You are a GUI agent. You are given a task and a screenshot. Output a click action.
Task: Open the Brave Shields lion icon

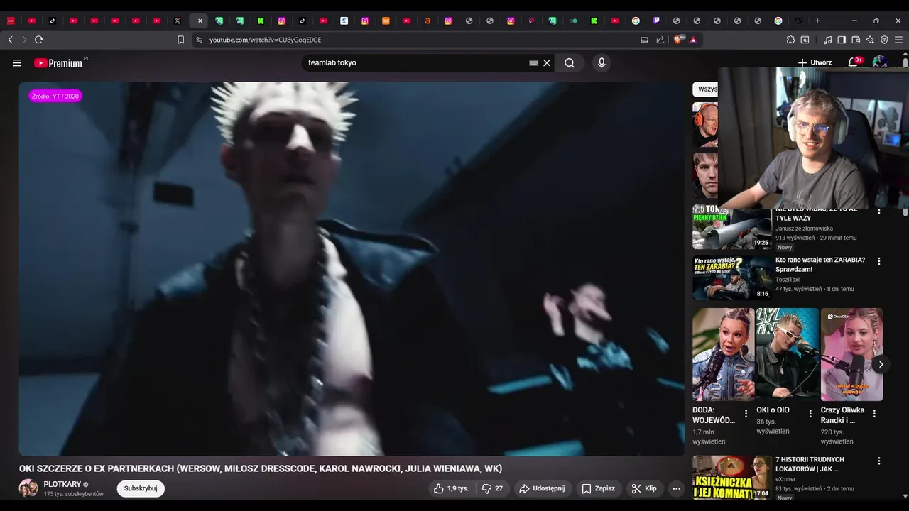point(679,40)
